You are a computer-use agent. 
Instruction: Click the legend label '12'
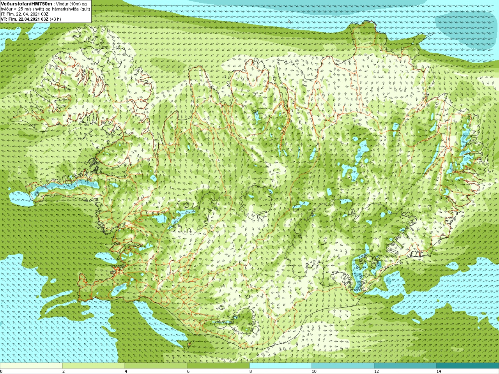pyautogui.click(x=376, y=371)
